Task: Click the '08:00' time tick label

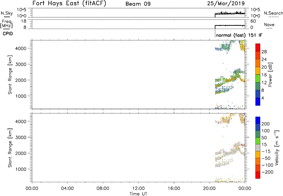Action: [x=103, y=189]
